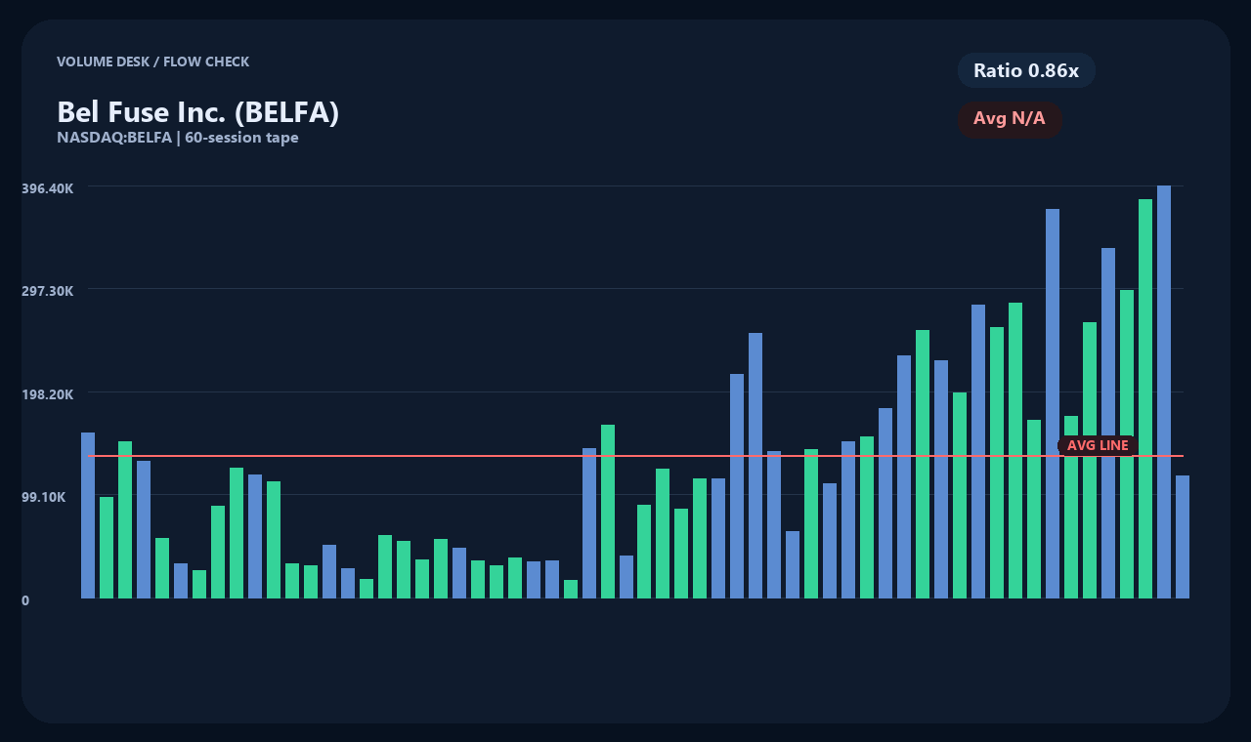Click the 99.10K axis label

coord(44,497)
